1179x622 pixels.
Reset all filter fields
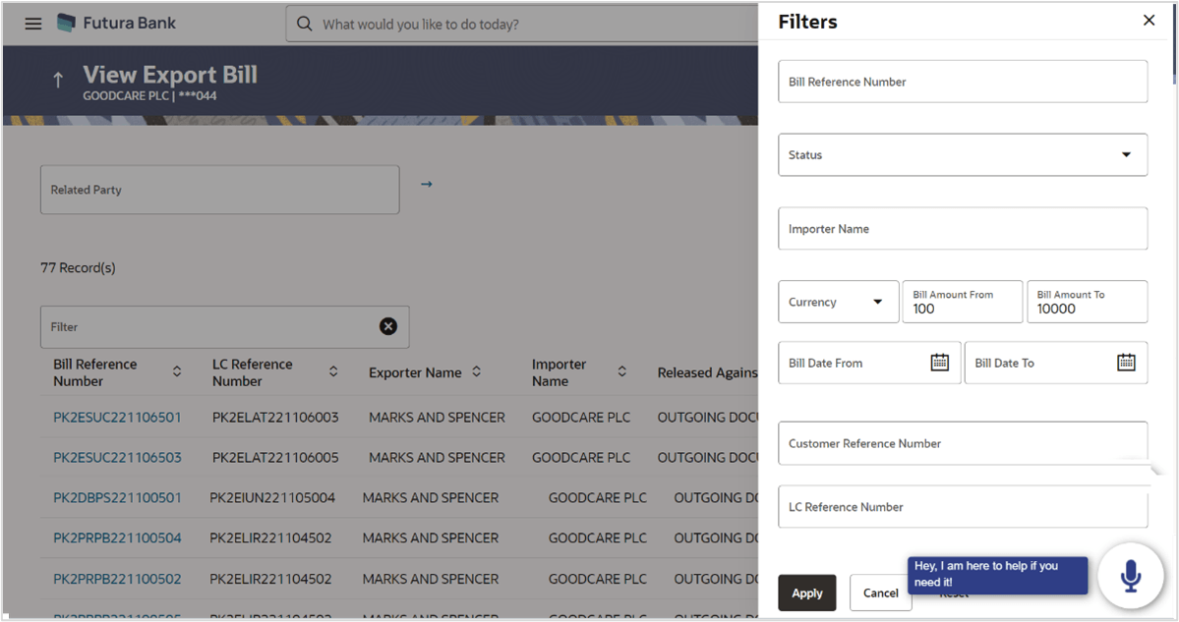click(x=952, y=594)
